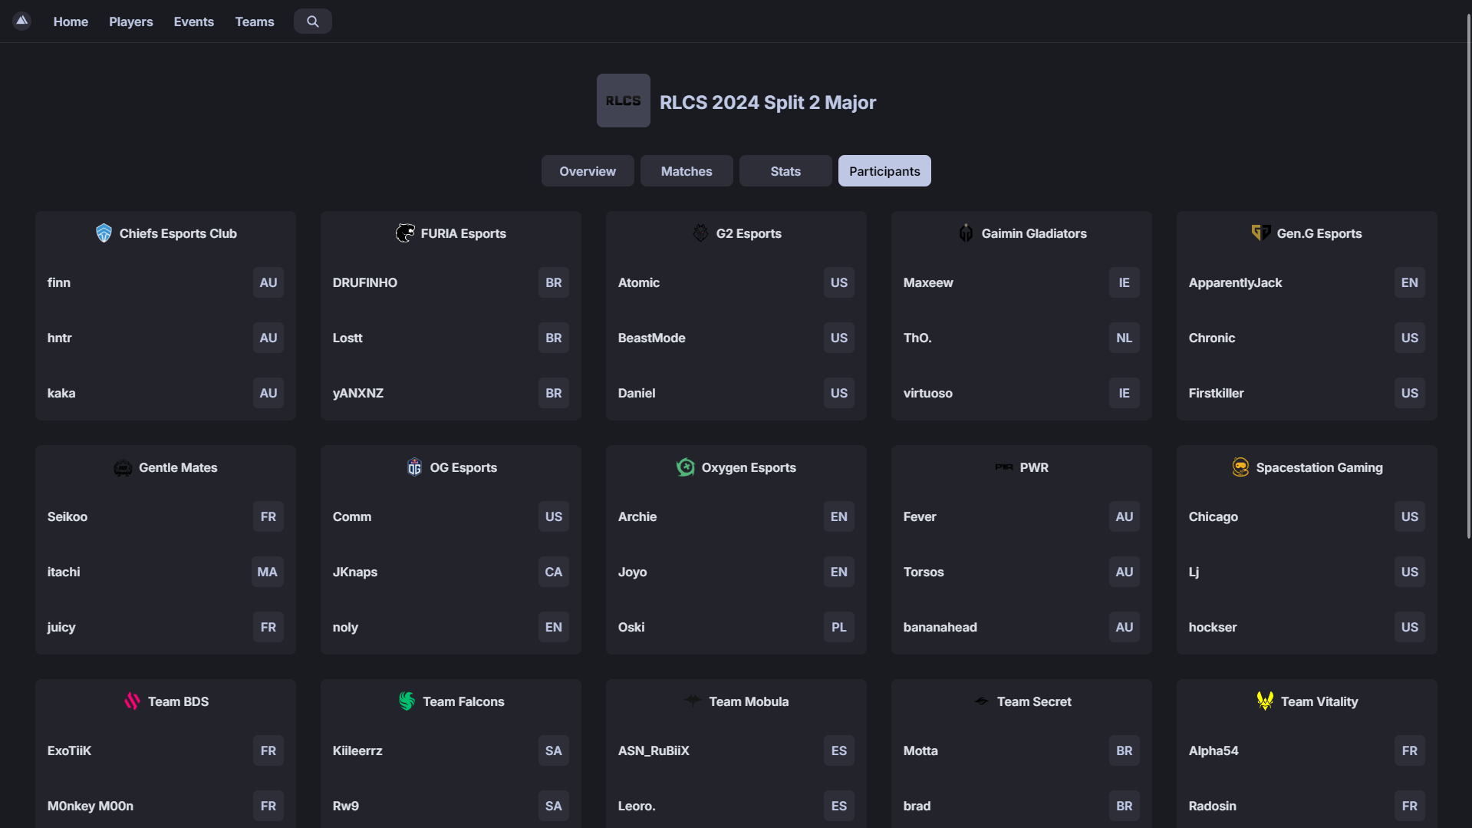Screen dimensions: 1472x828
Task: Open the search magnifier icon
Action: [x=312, y=21]
